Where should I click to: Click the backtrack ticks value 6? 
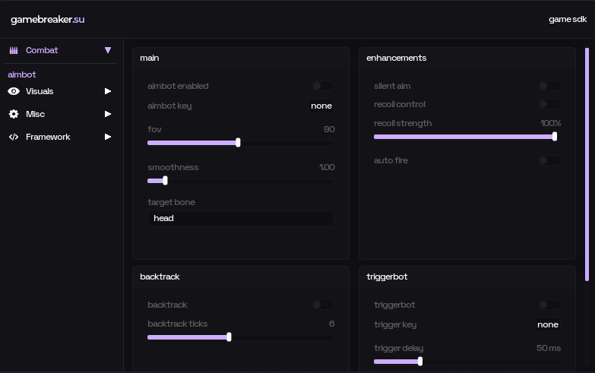pyautogui.click(x=331, y=324)
